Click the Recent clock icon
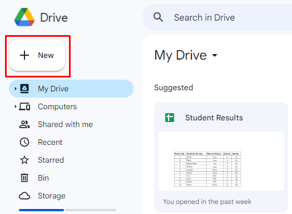Viewport: 292px width, 214px height. point(24,142)
